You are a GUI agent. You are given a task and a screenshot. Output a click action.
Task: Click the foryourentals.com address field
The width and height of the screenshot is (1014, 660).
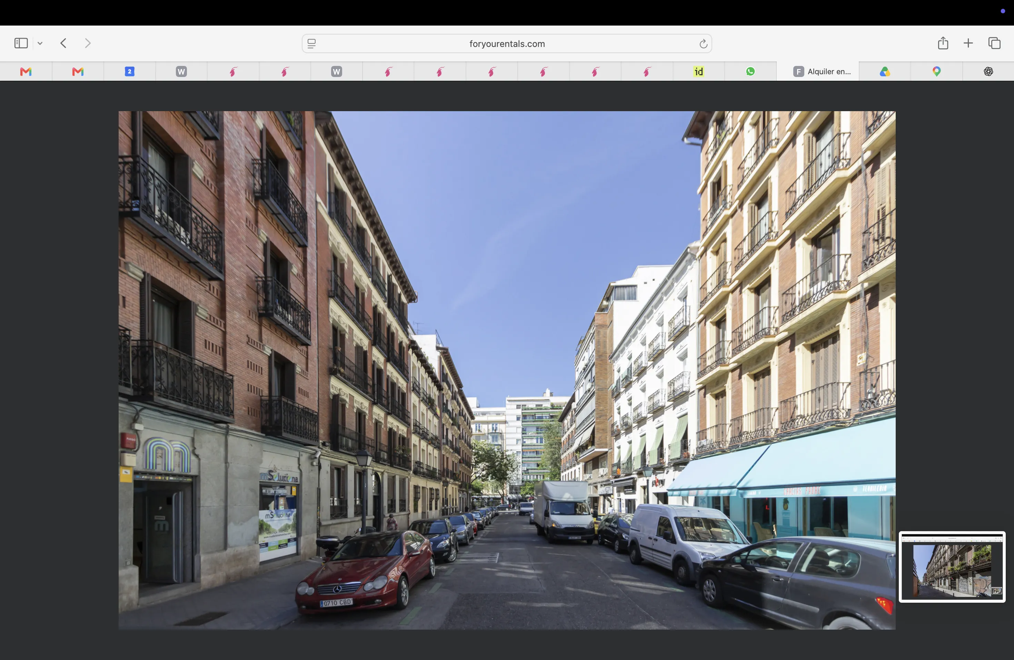[x=507, y=43]
